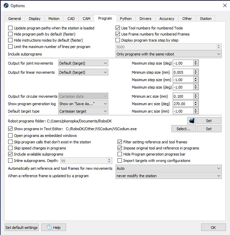
Task: Click the Select... button for Text Editor
Action: (184, 129)
